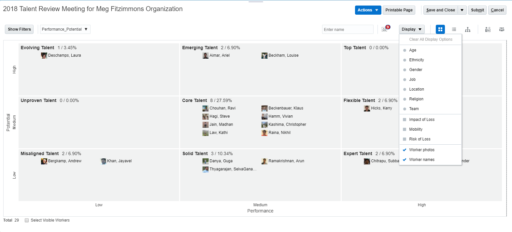The width and height of the screenshot is (512, 232).
Task: Open the Actions dropdown menu
Action: pos(368,10)
